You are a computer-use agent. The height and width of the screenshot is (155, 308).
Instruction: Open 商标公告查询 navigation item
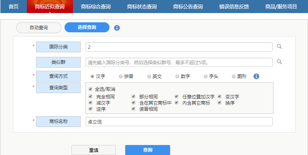tap(188, 7)
